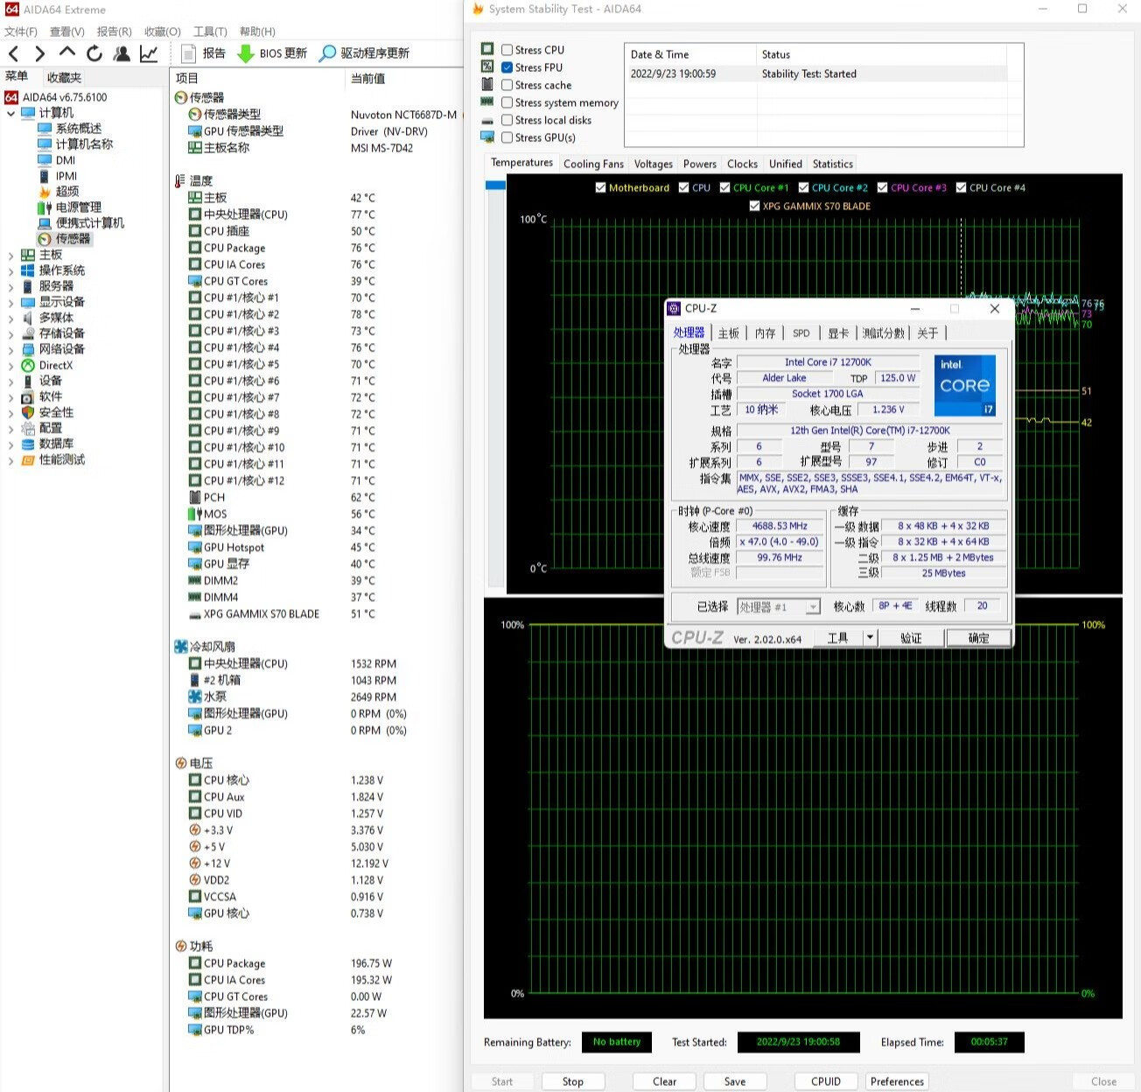Switch to the Cooling Fans tab
Screen dimensions: 1141x1092
(x=593, y=164)
